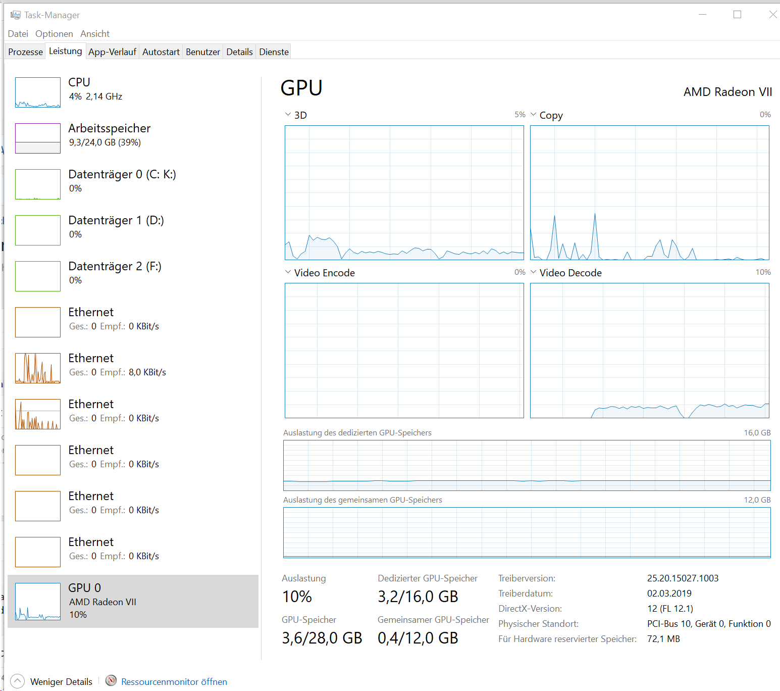
Task: Open the Datei menu
Action: [x=18, y=34]
